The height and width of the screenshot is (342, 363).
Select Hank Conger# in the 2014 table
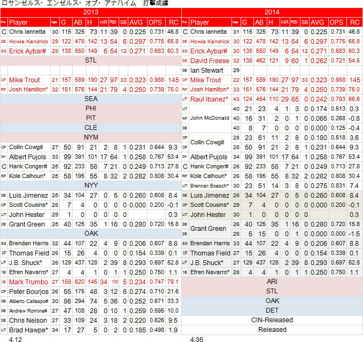point(209,166)
